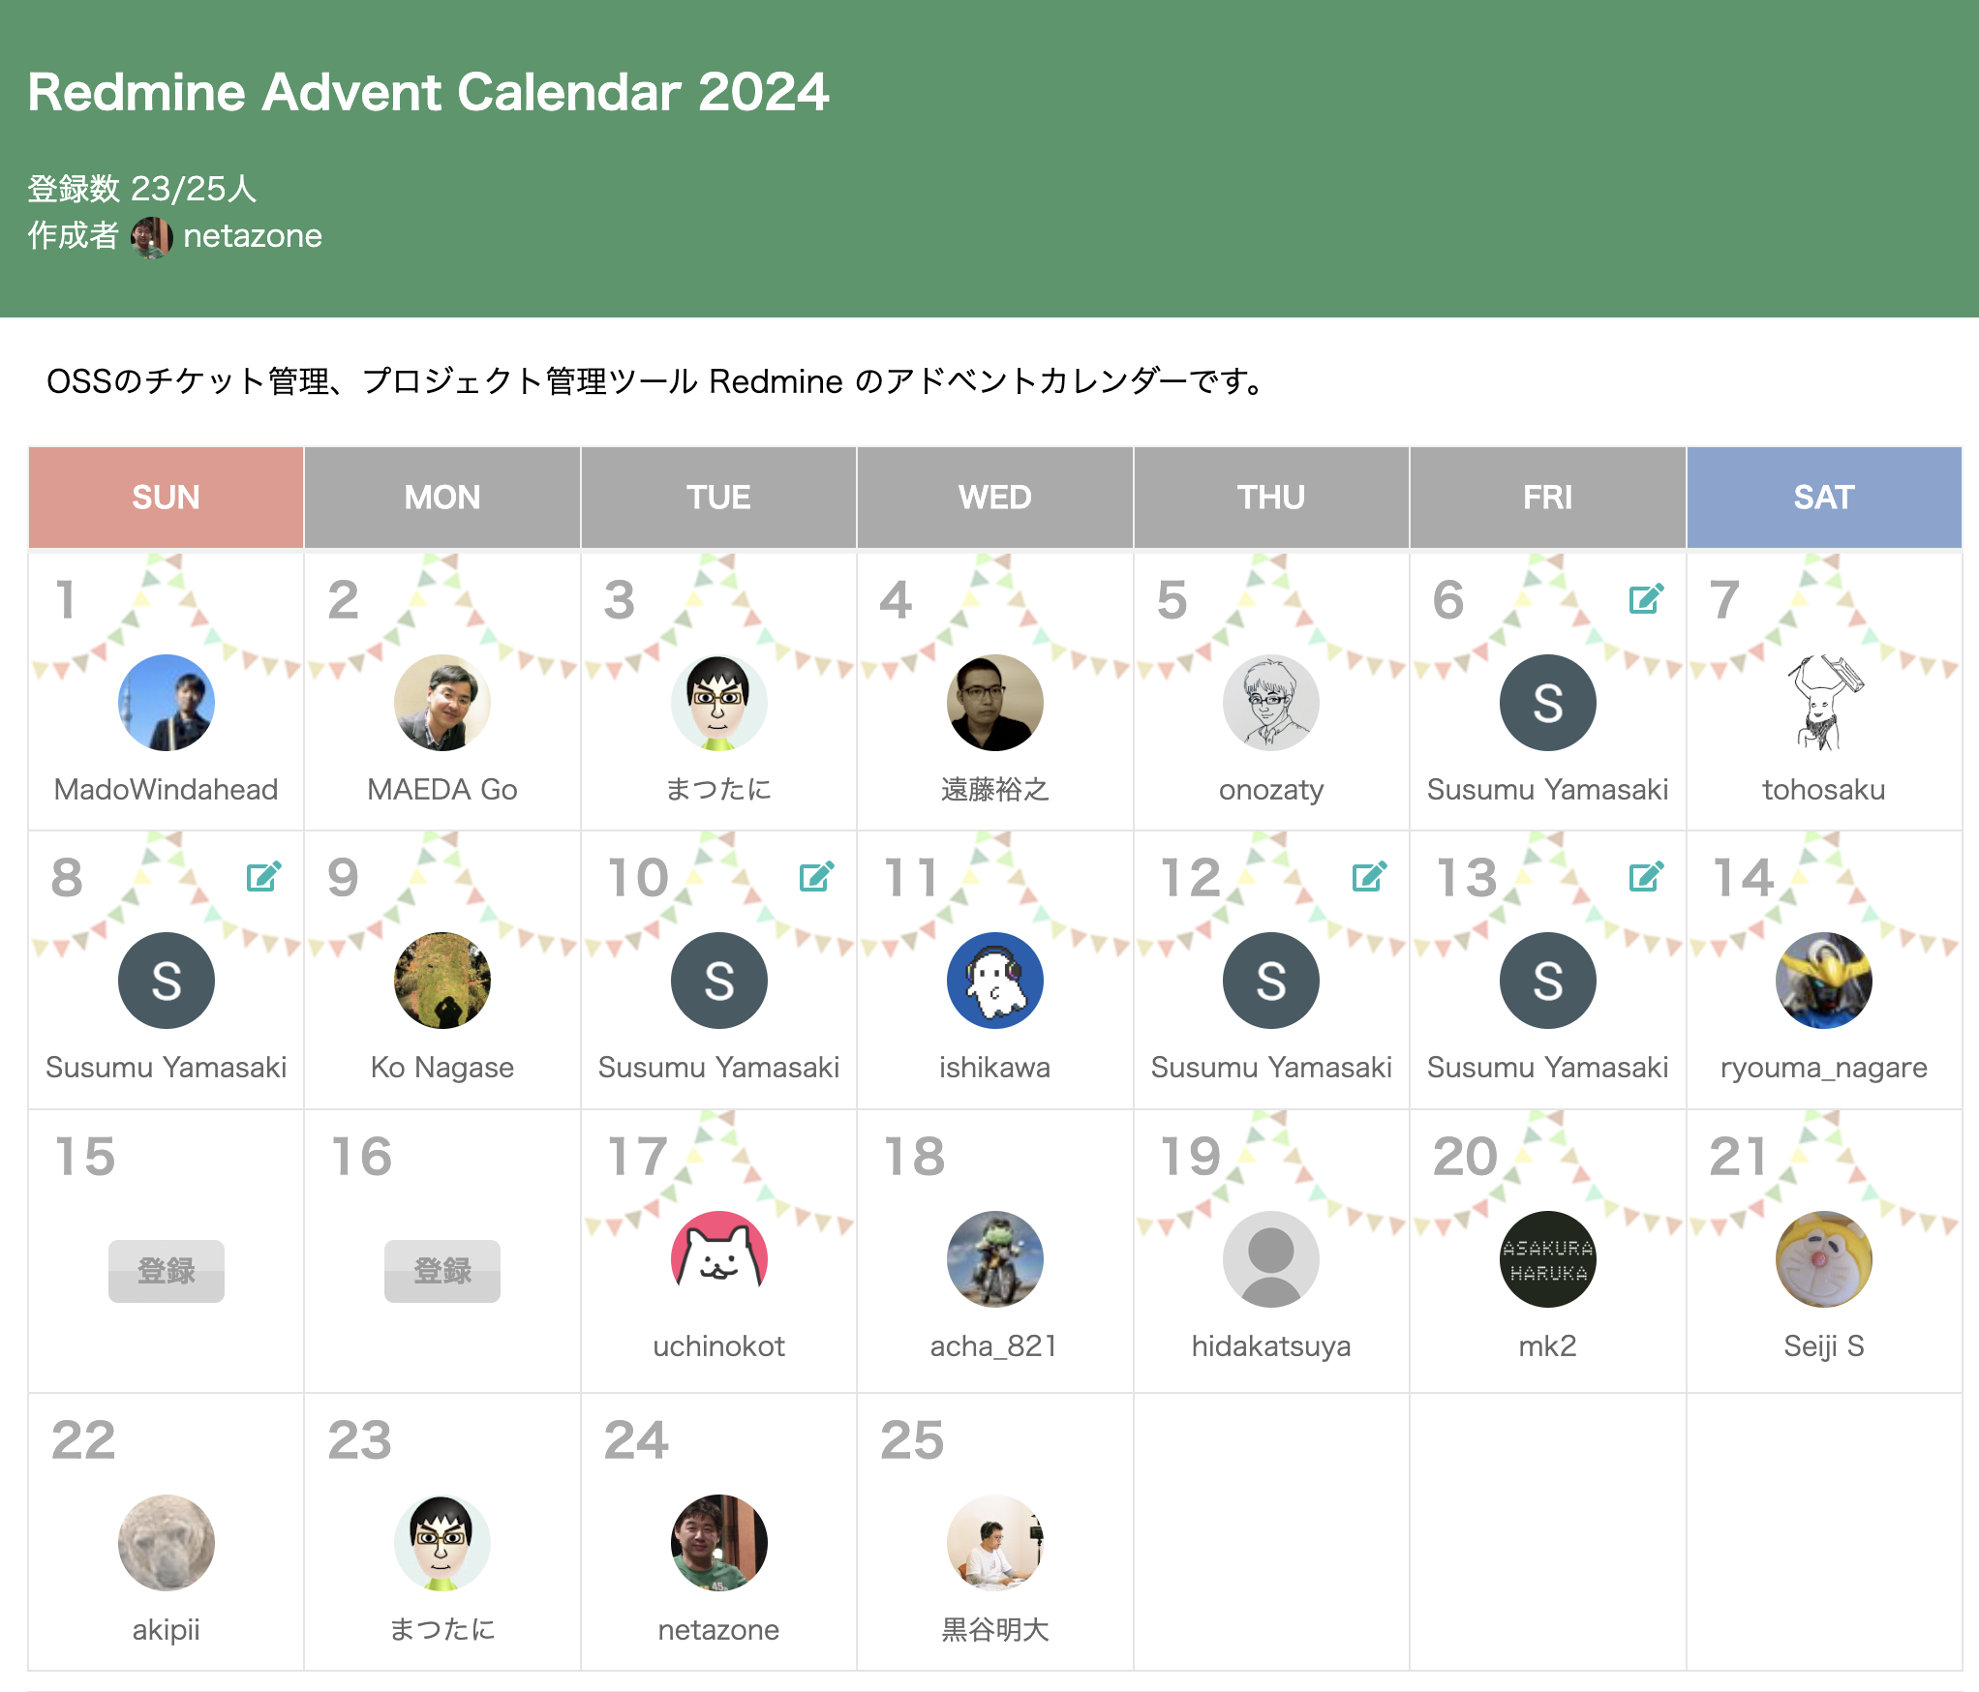The height and width of the screenshot is (1692, 1979).
Task: Click netazone's author avatar in header
Action: pyautogui.click(x=151, y=236)
